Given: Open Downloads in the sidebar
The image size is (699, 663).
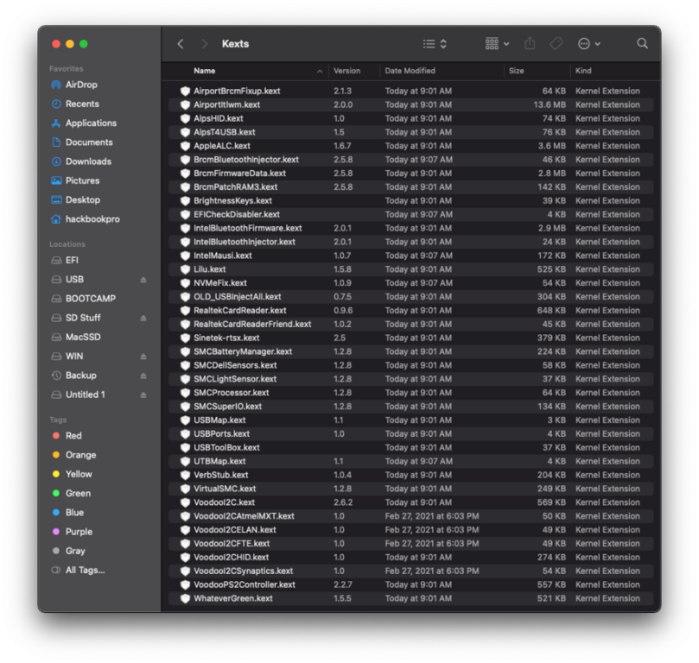Looking at the screenshot, I should pyautogui.click(x=88, y=161).
